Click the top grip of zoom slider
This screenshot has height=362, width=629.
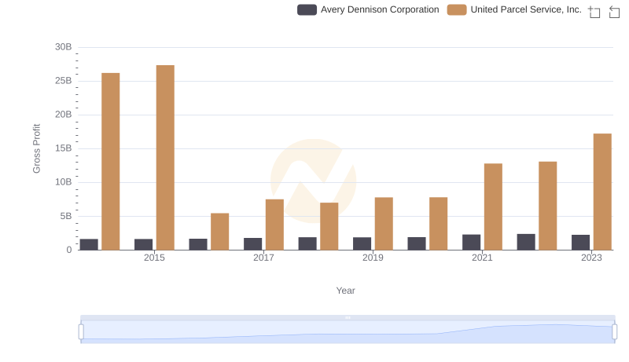(348, 317)
